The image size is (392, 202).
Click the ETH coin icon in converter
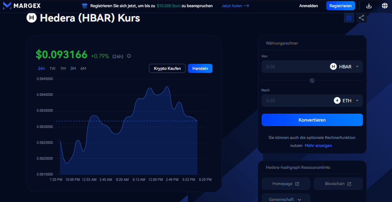pyautogui.click(x=337, y=101)
